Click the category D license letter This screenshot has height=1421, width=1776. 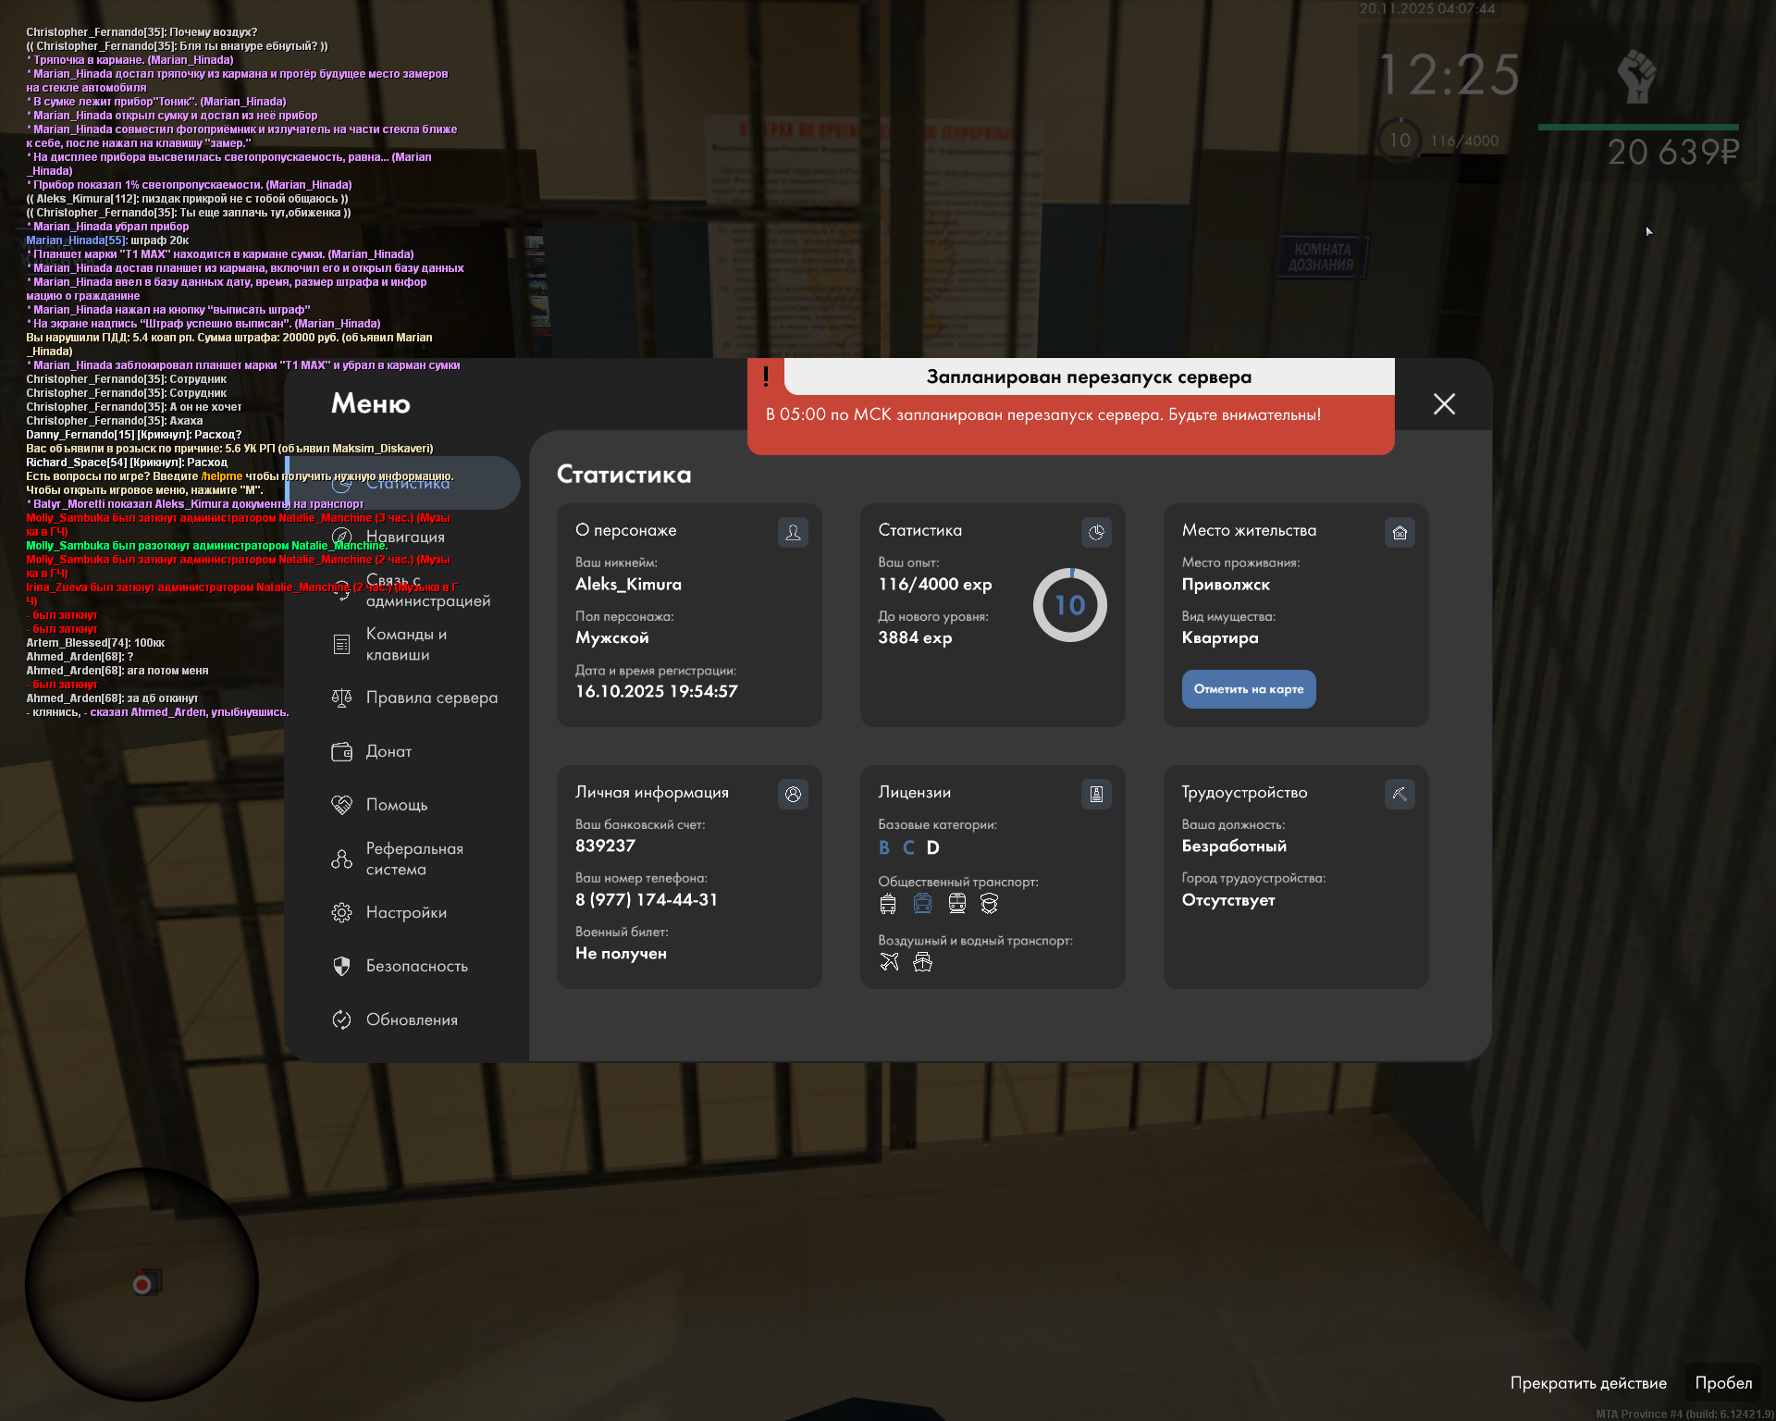coord(932,847)
